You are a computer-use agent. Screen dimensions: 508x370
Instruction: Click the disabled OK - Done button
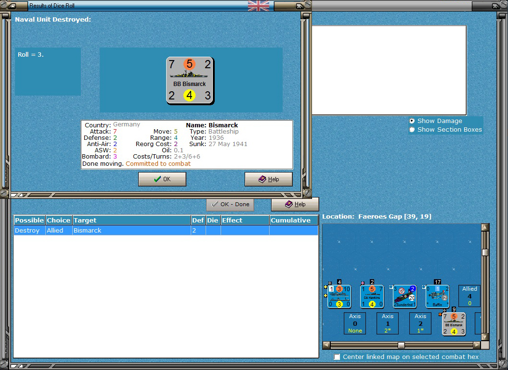point(230,204)
